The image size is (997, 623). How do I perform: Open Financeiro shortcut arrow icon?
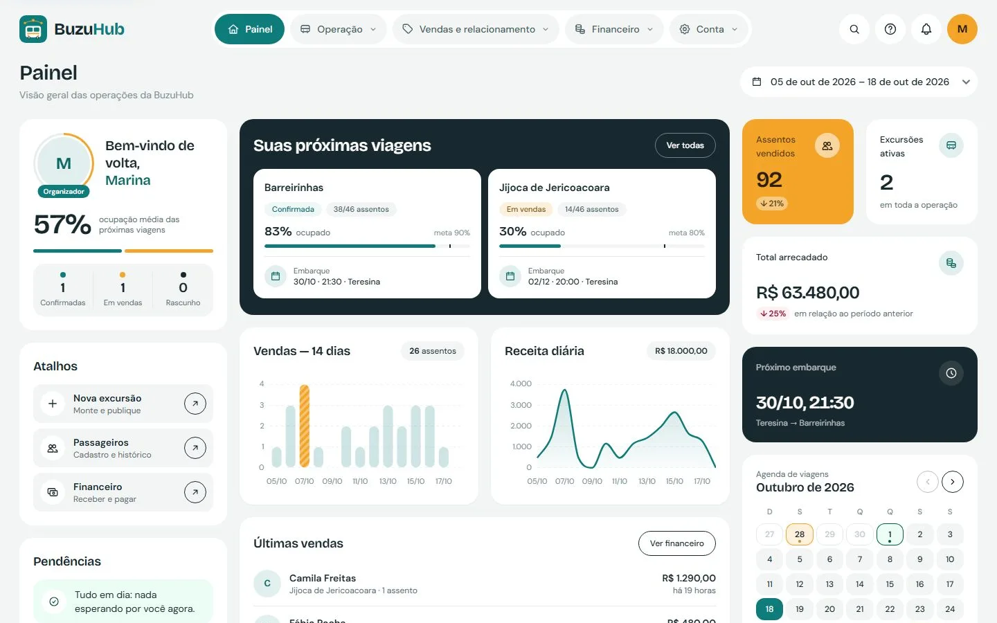click(x=195, y=492)
